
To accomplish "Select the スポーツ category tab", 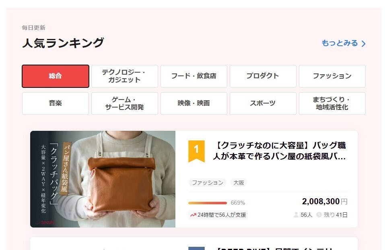I will coord(263,103).
